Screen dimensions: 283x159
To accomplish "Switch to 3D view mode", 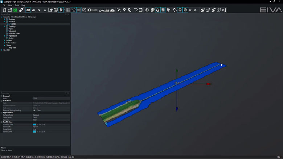I will pos(28,10).
